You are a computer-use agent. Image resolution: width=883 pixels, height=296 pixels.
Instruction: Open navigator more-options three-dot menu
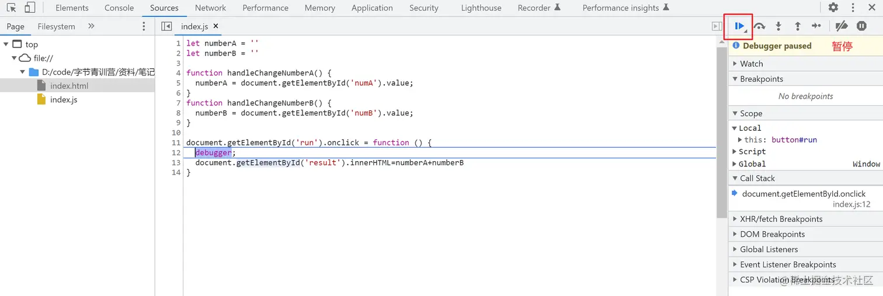[x=144, y=26]
